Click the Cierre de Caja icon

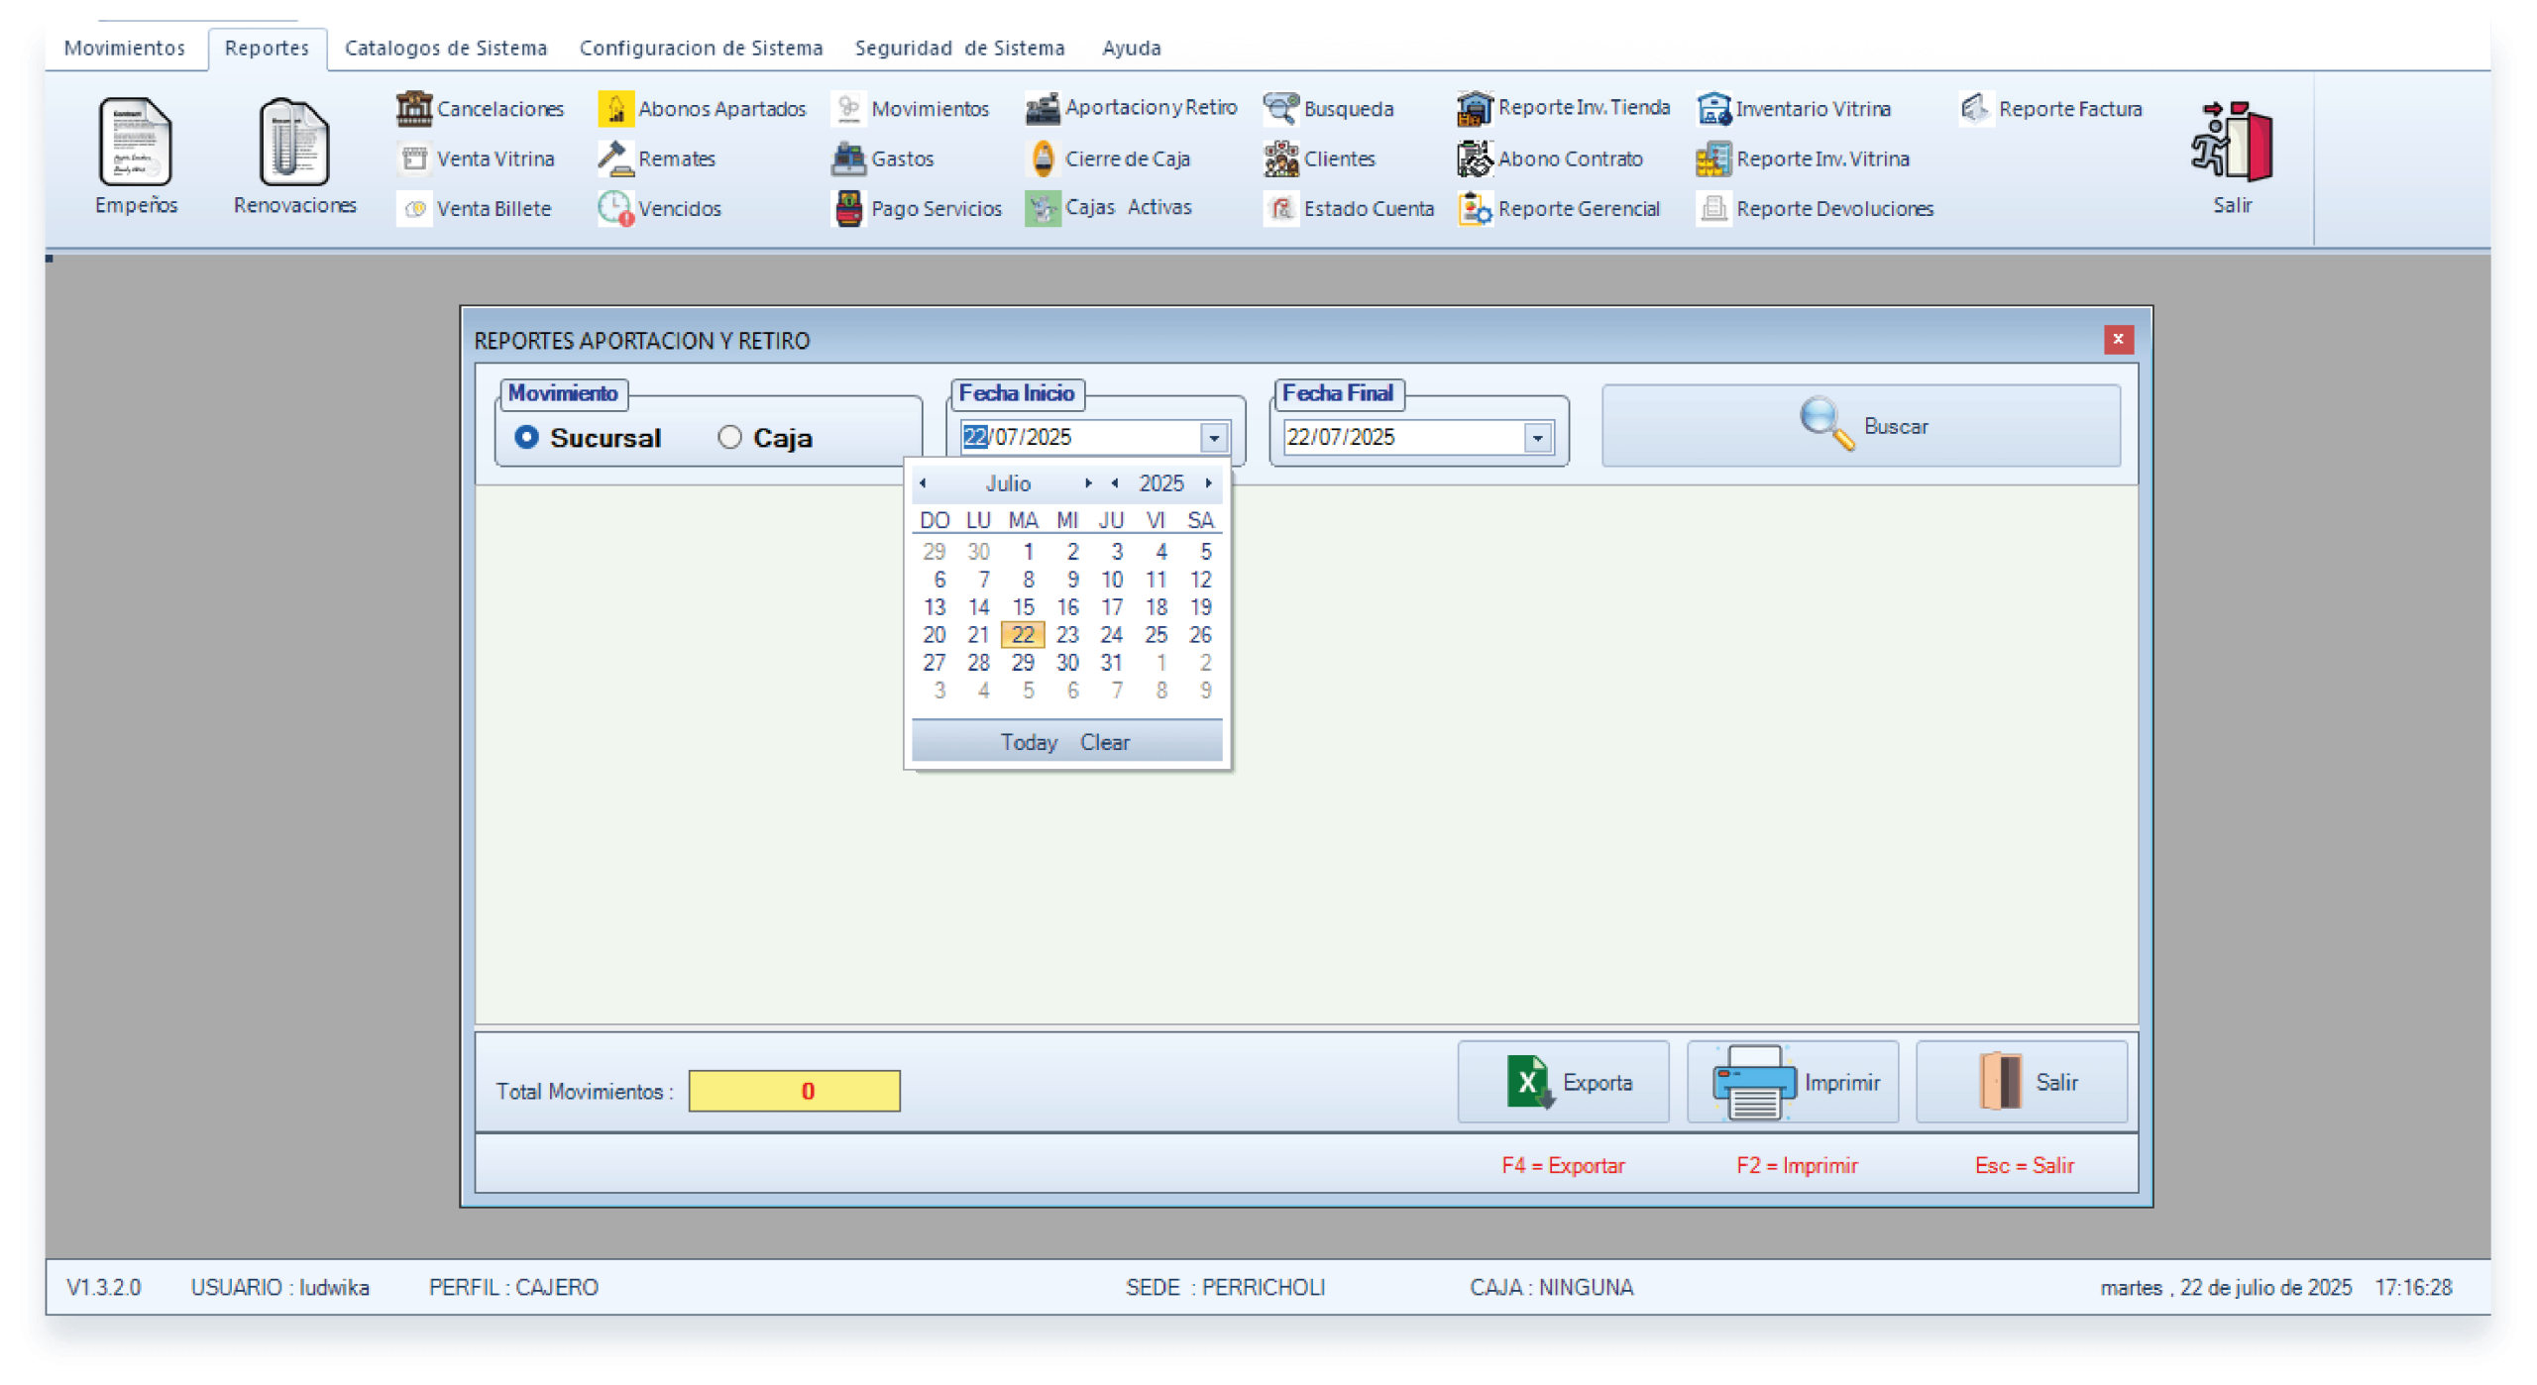(x=1043, y=159)
